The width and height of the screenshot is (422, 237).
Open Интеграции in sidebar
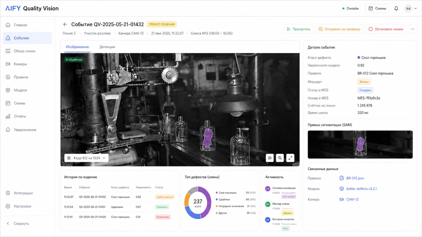point(27,193)
